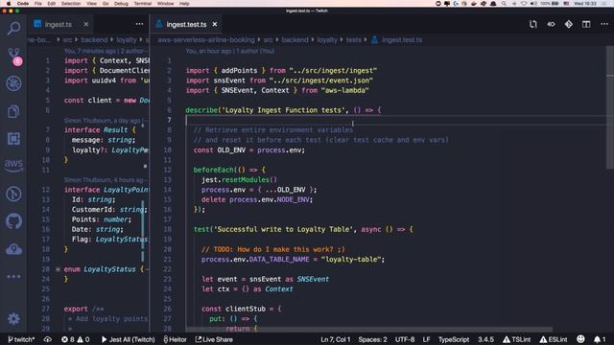Open more actions for left editor group
This screenshot has width=614, height=345.
[x=139, y=24]
